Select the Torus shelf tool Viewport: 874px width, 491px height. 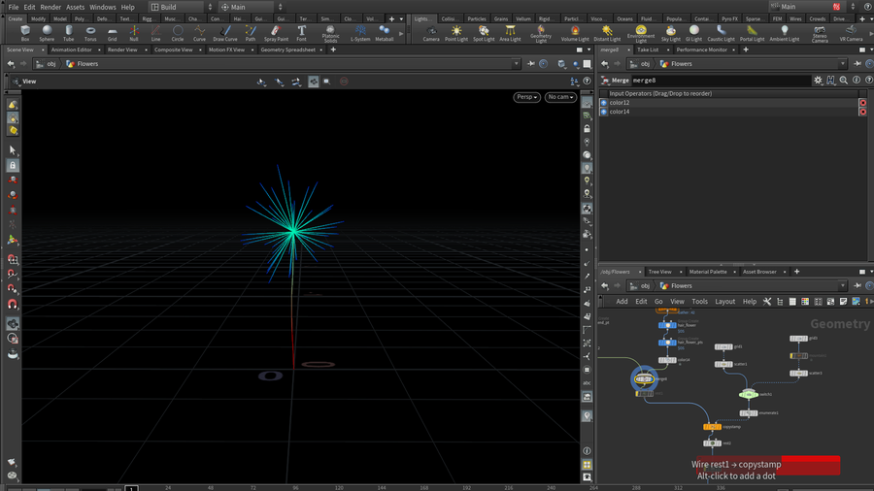point(90,33)
